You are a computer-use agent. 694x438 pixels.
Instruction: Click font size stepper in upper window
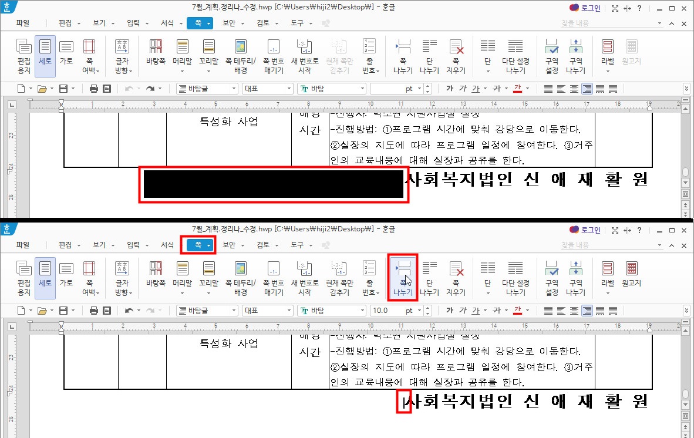point(427,89)
